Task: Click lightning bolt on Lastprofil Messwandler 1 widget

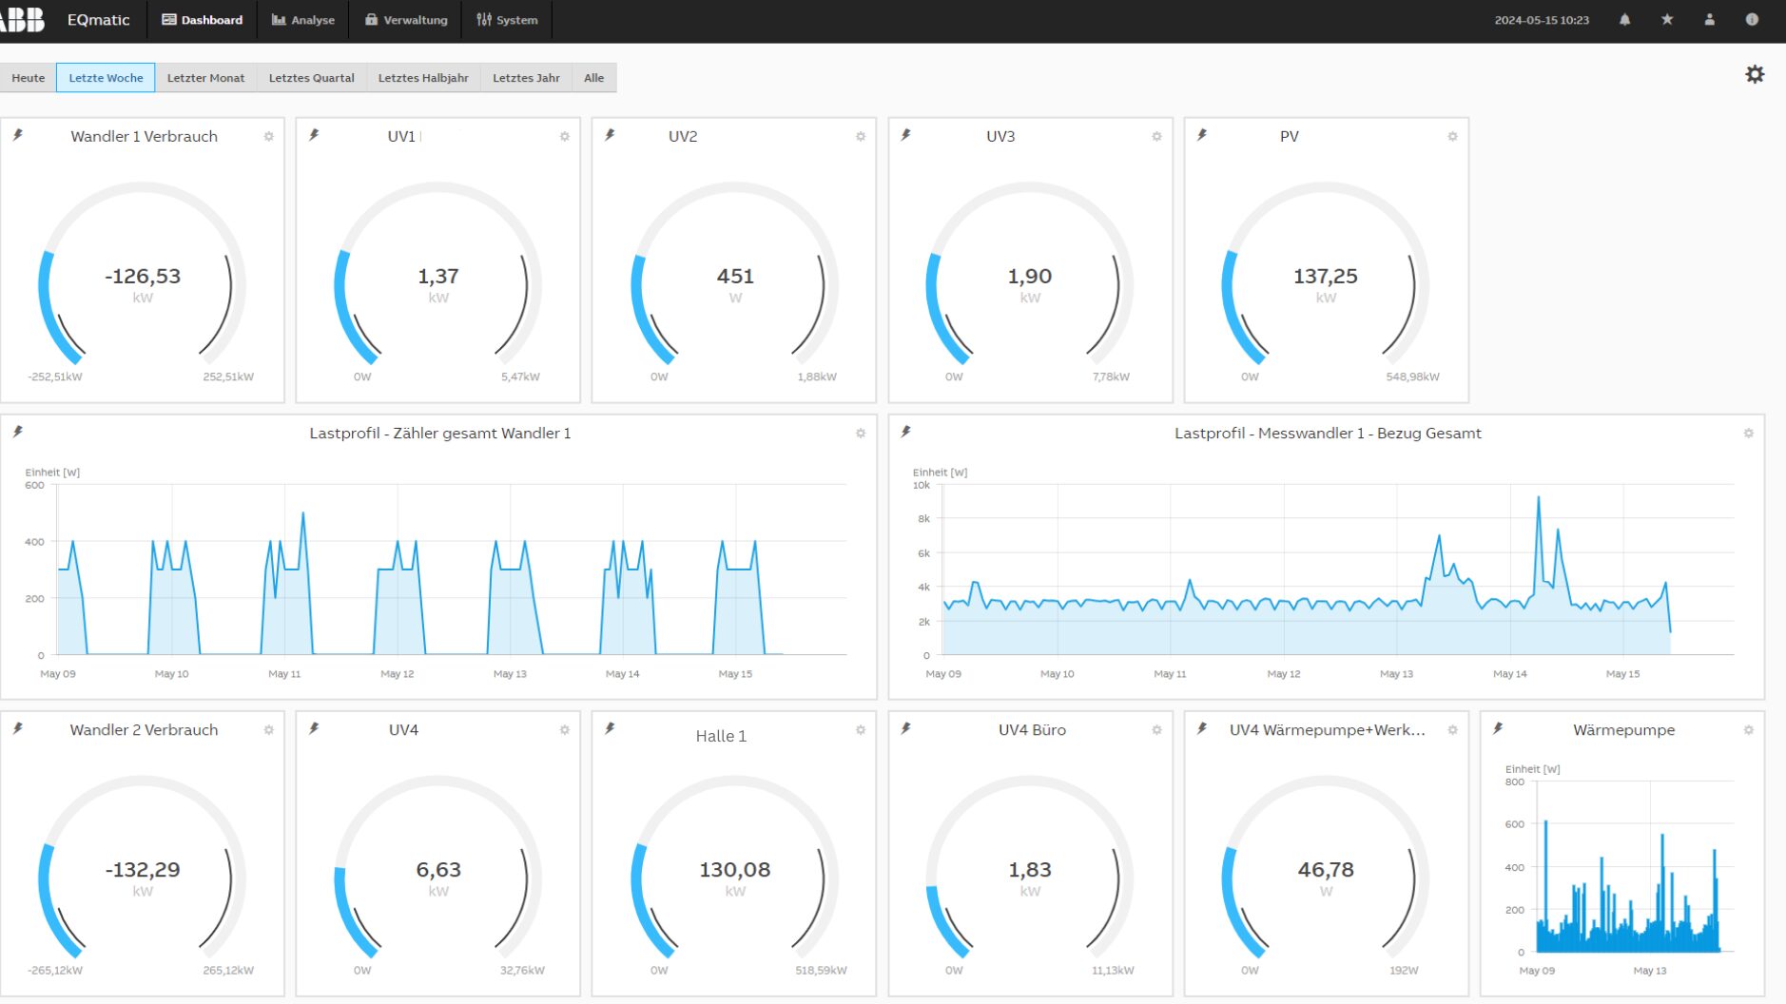Action: tap(906, 432)
